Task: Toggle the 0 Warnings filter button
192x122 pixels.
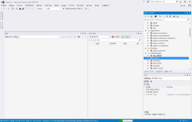Action: coord(126,37)
